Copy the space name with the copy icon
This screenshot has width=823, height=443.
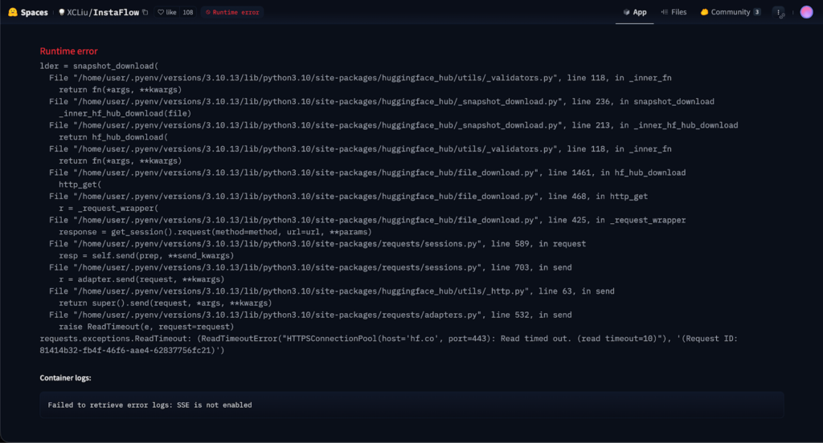point(145,13)
